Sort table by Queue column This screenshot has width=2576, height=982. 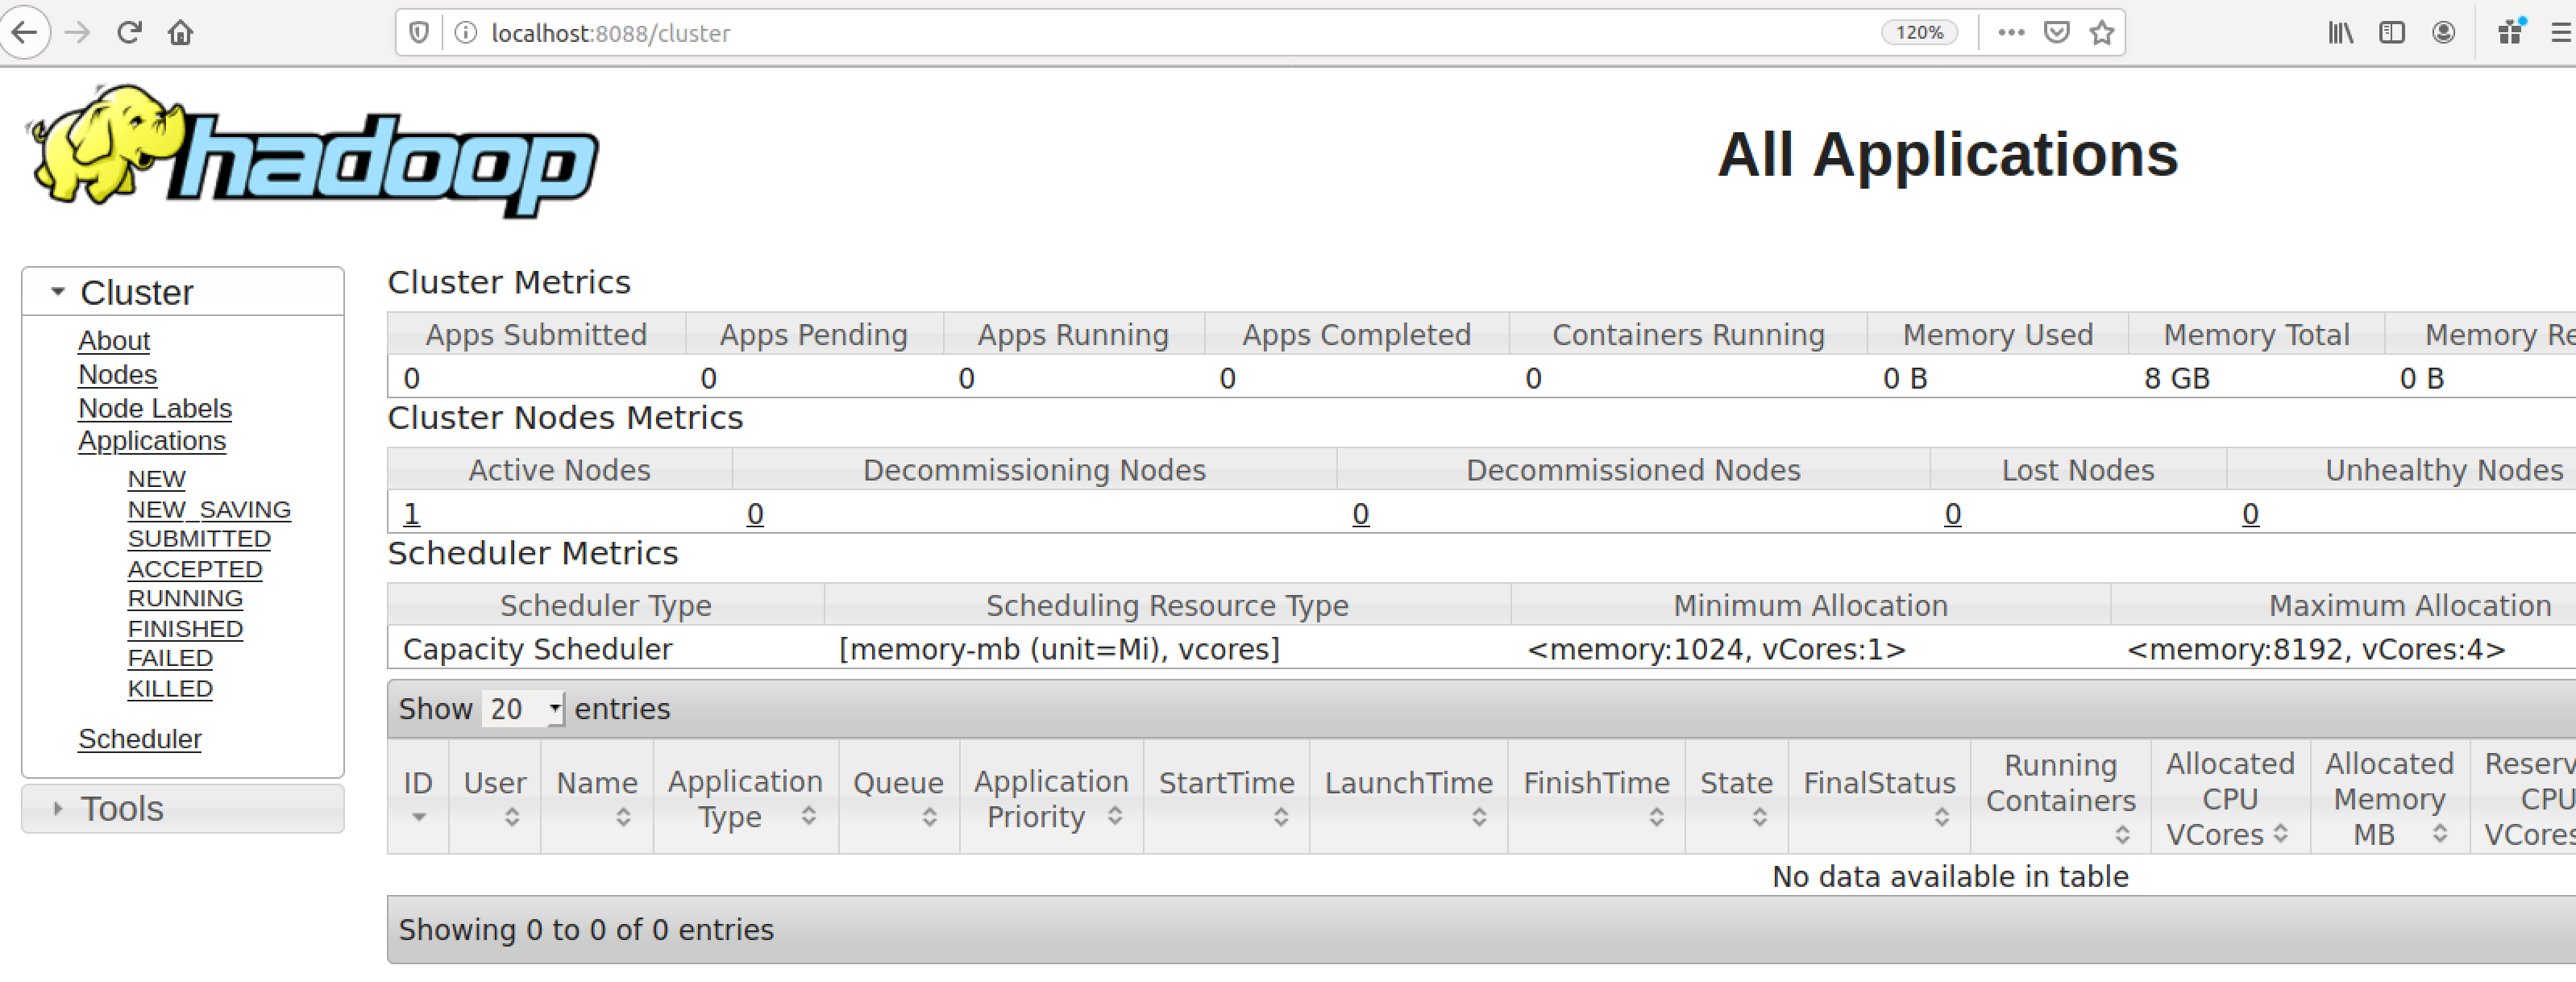899,797
